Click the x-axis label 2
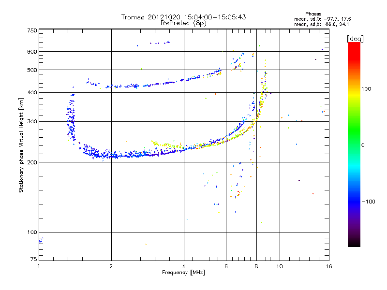The width and height of the screenshot is (387, 290). (111, 266)
